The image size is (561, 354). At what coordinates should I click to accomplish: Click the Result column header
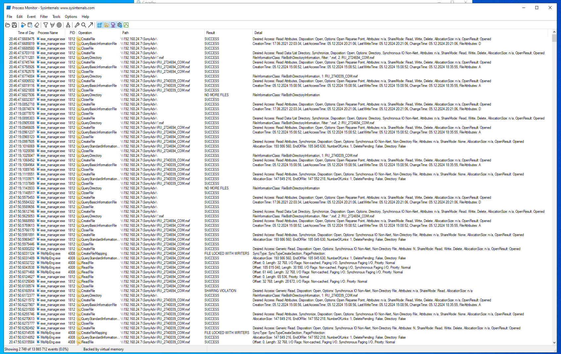point(228,33)
